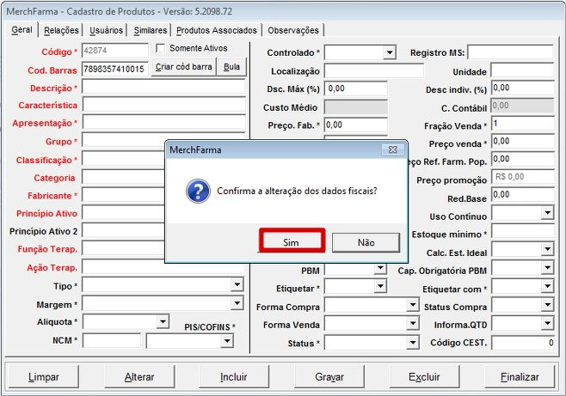Open the Similares tab
Viewport: 566px width, 396px height.
point(151,30)
